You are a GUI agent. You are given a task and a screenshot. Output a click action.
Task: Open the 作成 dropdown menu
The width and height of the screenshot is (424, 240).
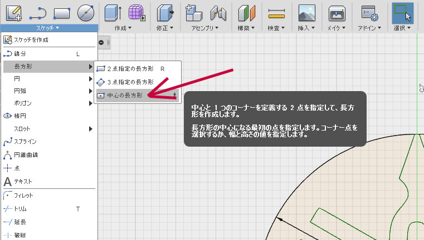[123, 27]
